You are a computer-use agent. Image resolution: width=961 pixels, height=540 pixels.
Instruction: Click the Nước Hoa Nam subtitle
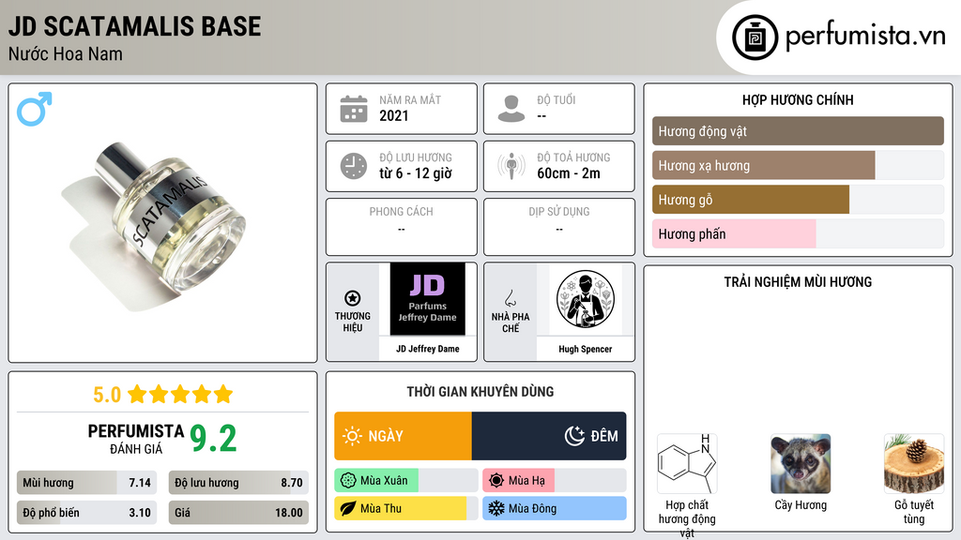click(66, 54)
